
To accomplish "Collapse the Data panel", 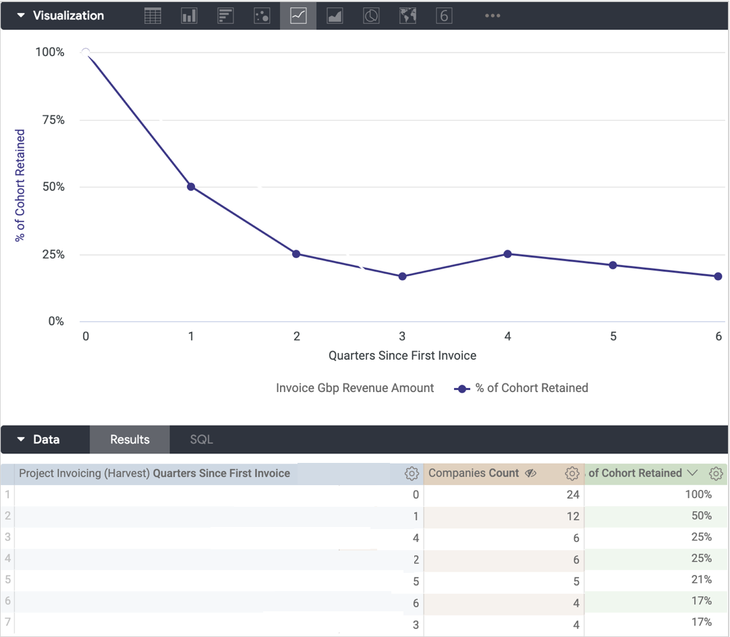I will point(21,440).
